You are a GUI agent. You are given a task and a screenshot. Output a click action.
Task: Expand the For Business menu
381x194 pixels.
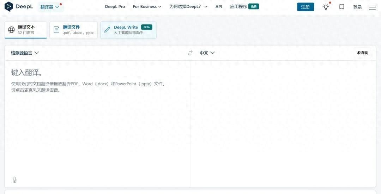(147, 7)
